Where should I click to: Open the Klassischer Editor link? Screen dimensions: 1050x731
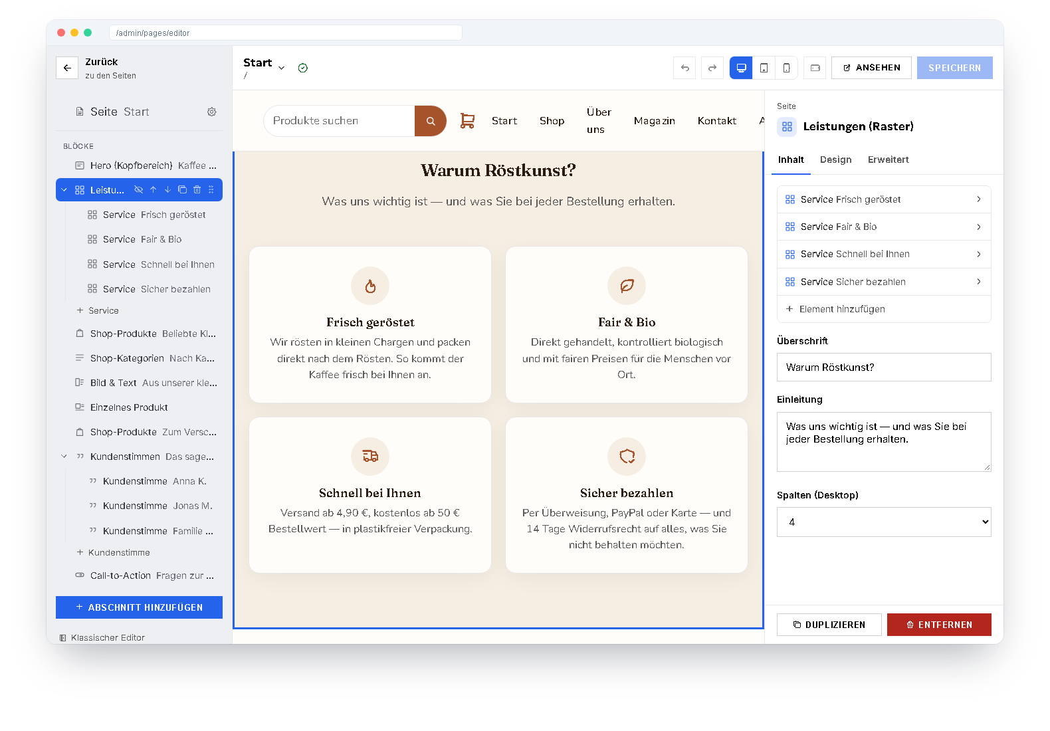pos(102,637)
